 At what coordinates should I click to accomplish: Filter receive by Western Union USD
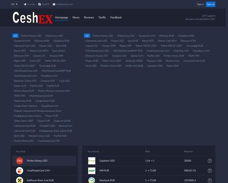pos(111,66)
